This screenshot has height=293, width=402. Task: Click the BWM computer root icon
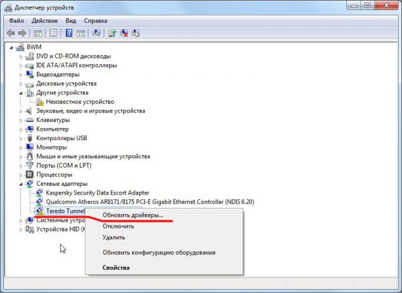[x=20, y=47]
